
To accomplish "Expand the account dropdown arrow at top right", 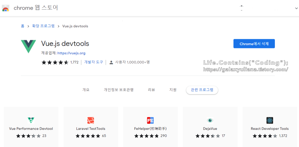I will click(296, 8).
